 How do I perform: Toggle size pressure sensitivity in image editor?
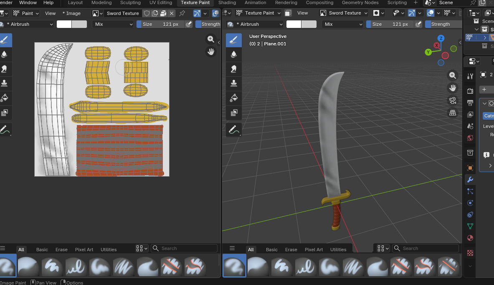click(188, 24)
